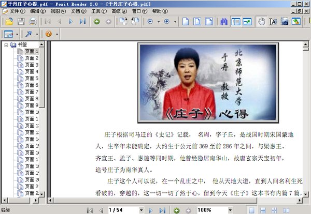Select bookmark 页面 1

click(x=32, y=51)
